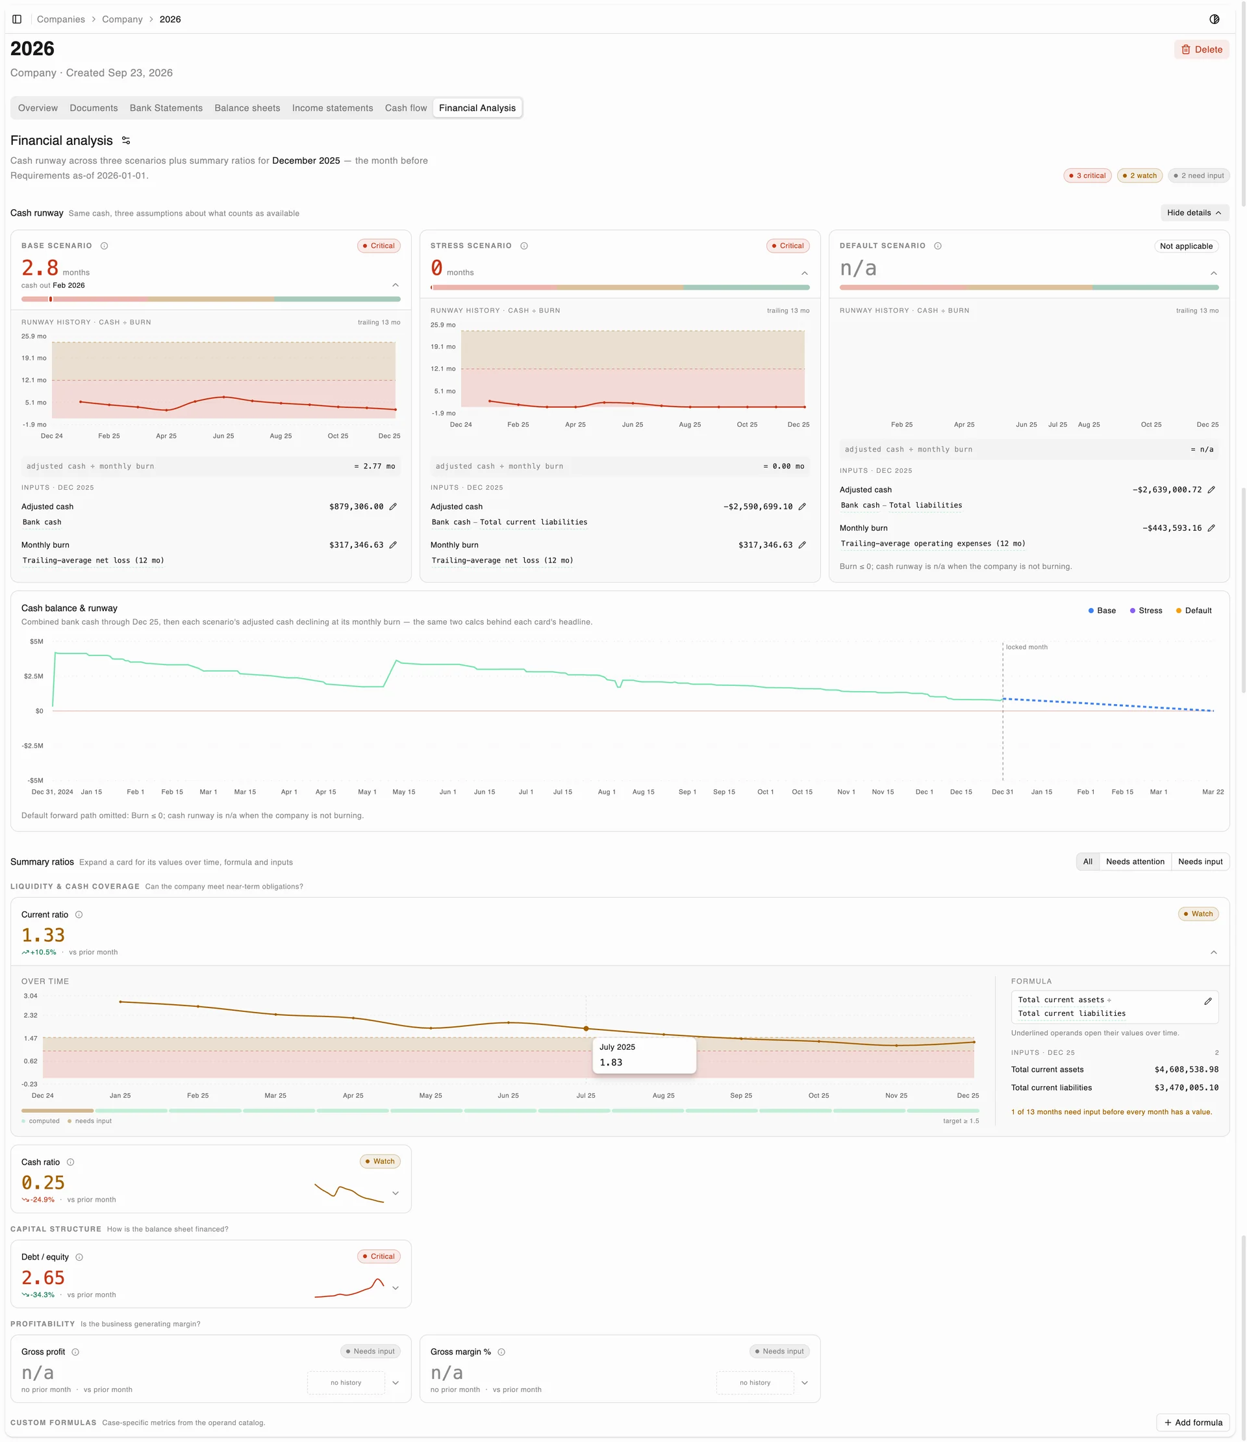Show info for Gross profit

pyautogui.click(x=75, y=1352)
